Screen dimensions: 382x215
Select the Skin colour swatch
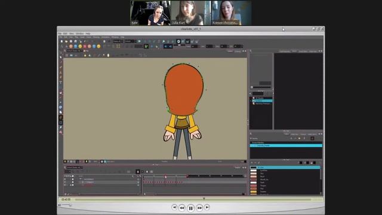[254, 173]
